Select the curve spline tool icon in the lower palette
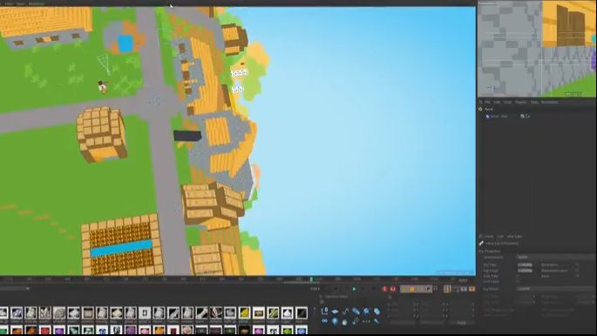The height and width of the screenshot is (336, 597). point(345,311)
